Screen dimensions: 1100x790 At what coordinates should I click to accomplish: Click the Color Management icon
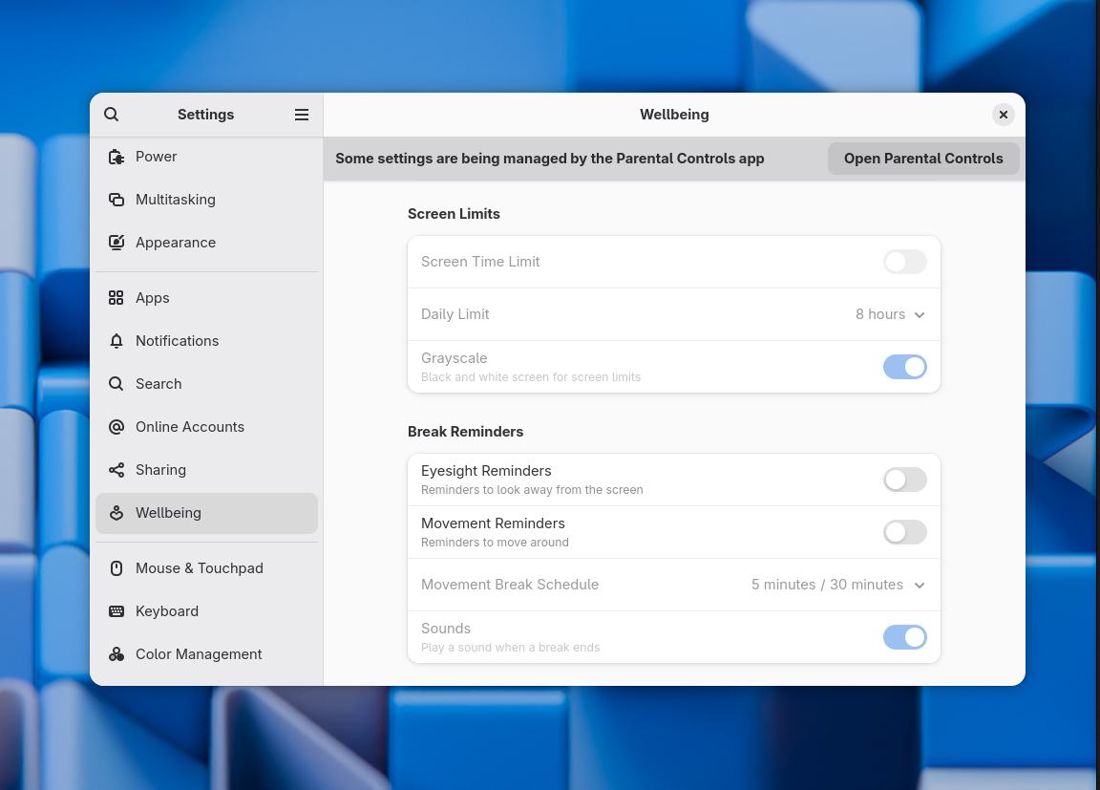pyautogui.click(x=116, y=654)
